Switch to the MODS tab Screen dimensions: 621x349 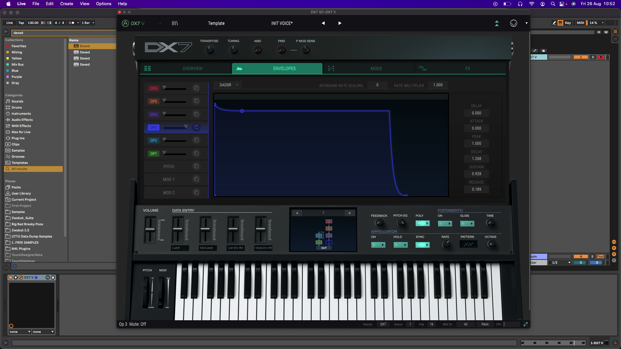click(x=376, y=69)
